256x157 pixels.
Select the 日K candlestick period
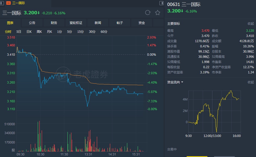click(x=29, y=32)
